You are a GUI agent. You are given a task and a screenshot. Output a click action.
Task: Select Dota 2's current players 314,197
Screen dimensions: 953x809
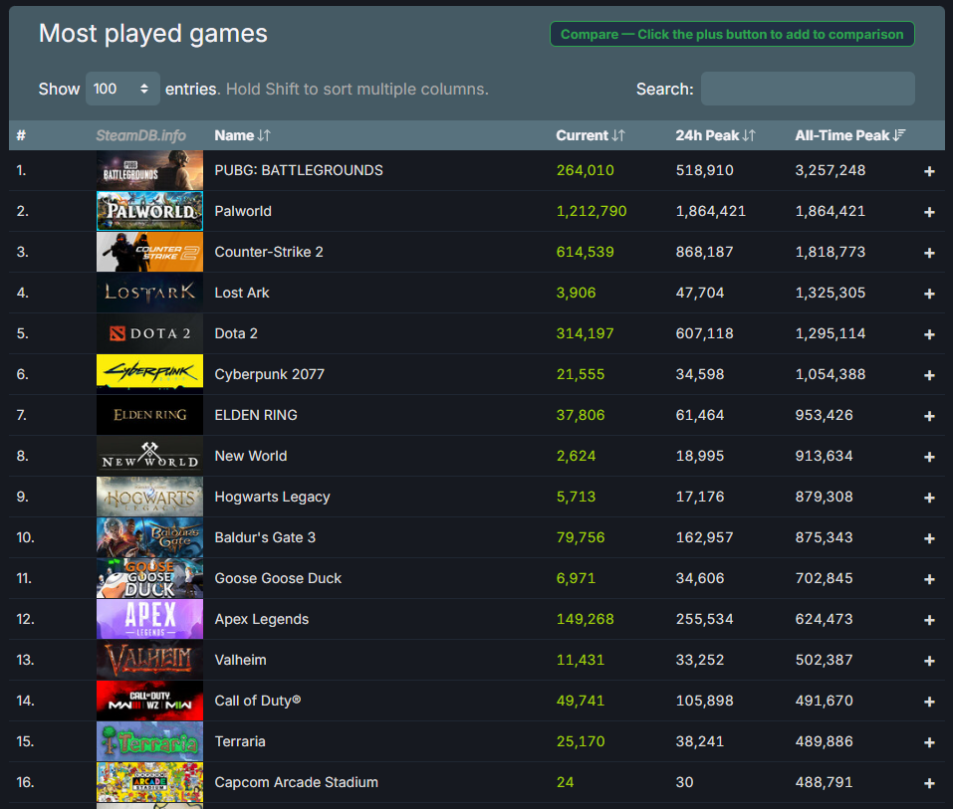point(585,333)
